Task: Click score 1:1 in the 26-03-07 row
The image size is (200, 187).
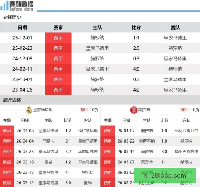Action: pyautogui.click(x=164, y=162)
